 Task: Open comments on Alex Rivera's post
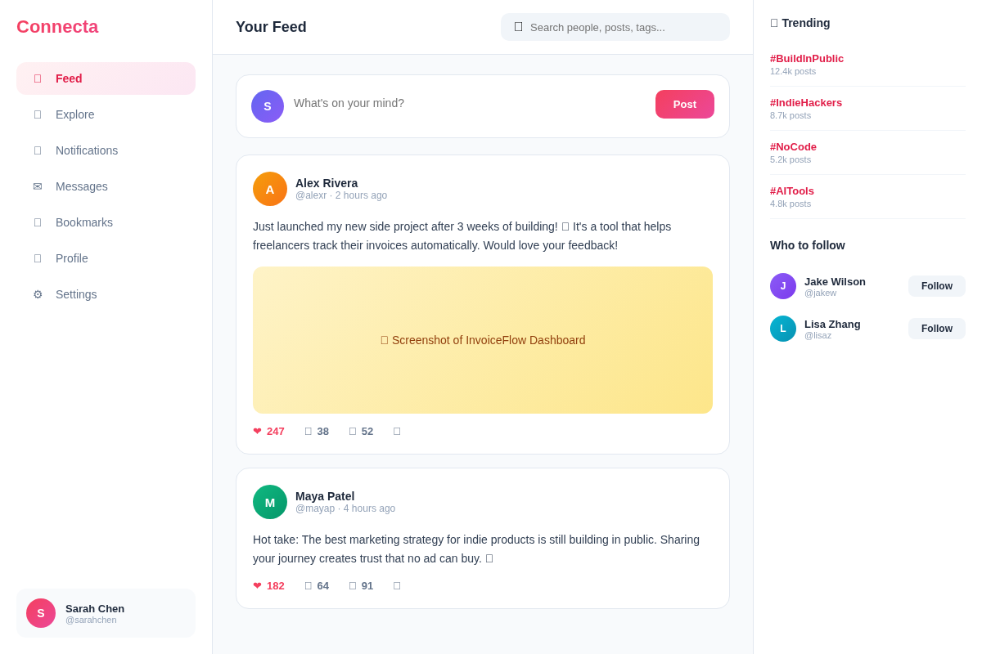(x=317, y=431)
